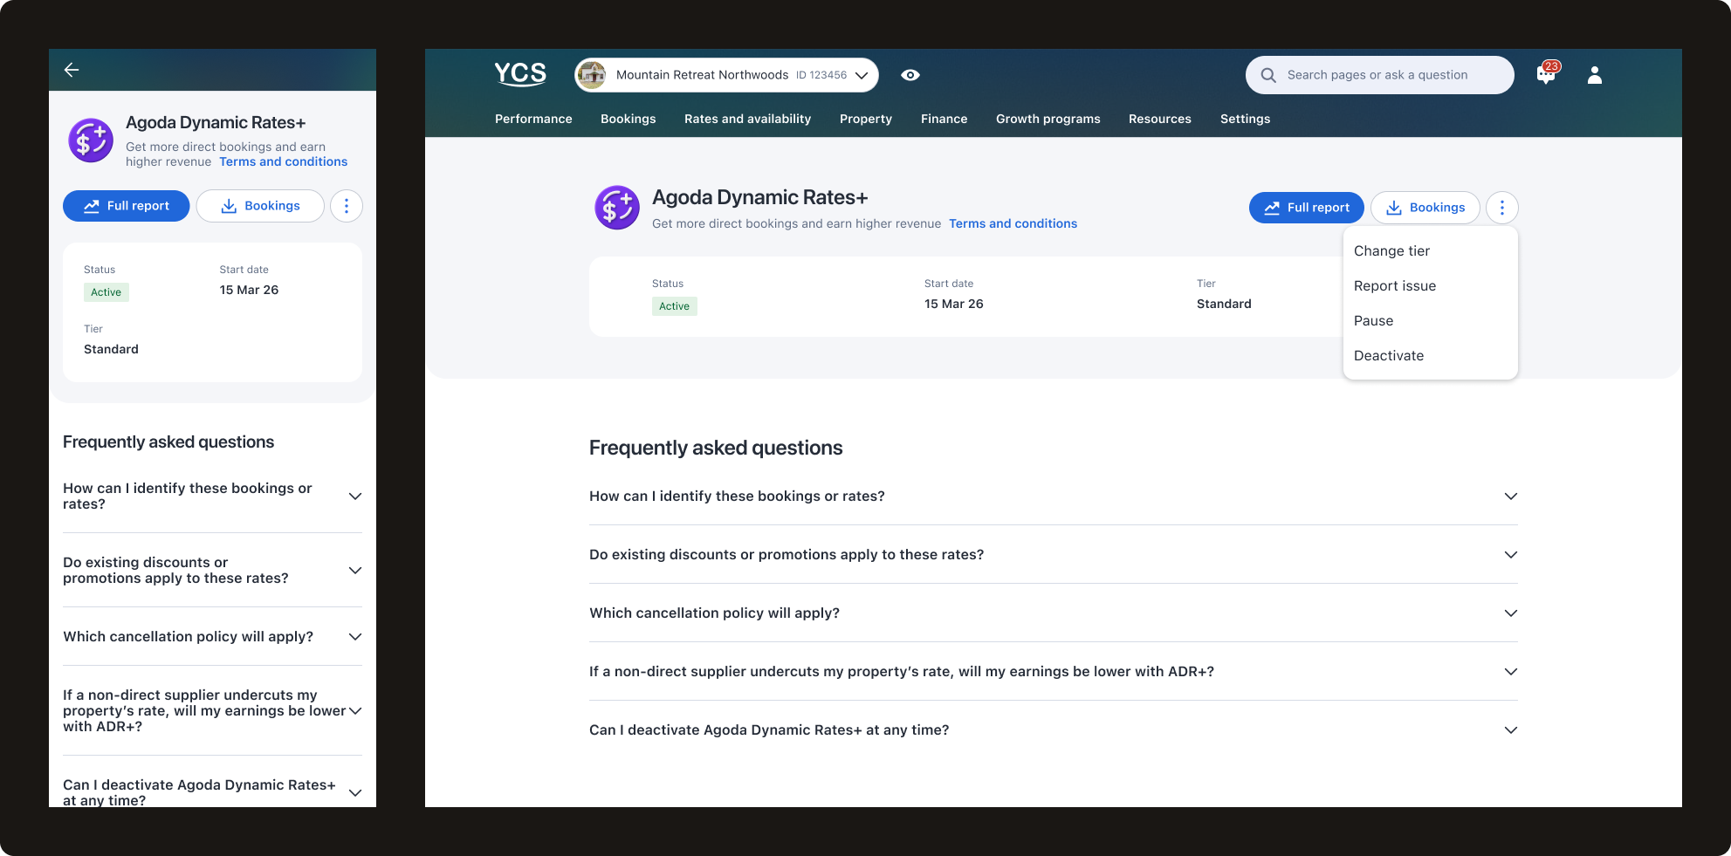Click the desktop Full report button
Viewport: 1731px width, 856px height.
pos(1307,208)
